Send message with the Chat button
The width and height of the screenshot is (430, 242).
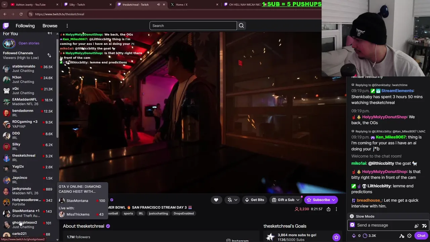[x=421, y=236]
